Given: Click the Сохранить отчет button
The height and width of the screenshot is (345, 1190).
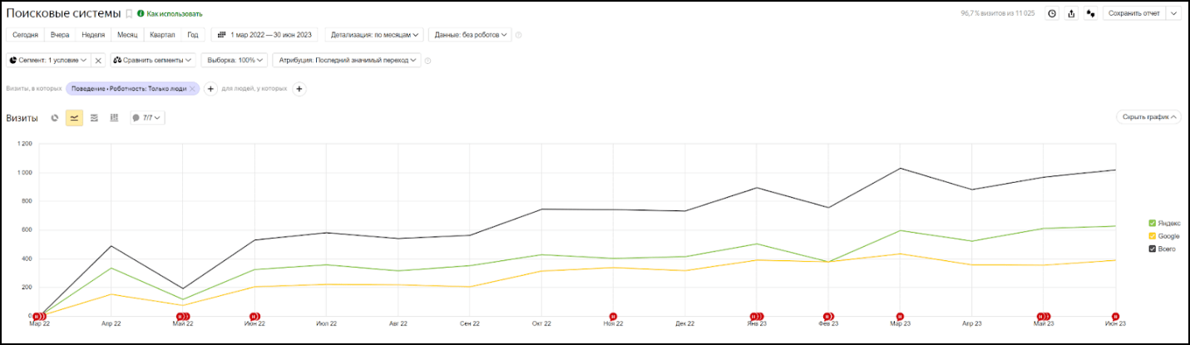Looking at the screenshot, I should [x=1133, y=13].
